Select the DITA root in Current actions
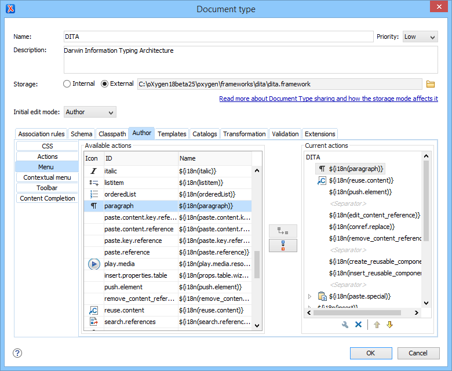The image size is (452, 371). pyautogui.click(x=313, y=157)
